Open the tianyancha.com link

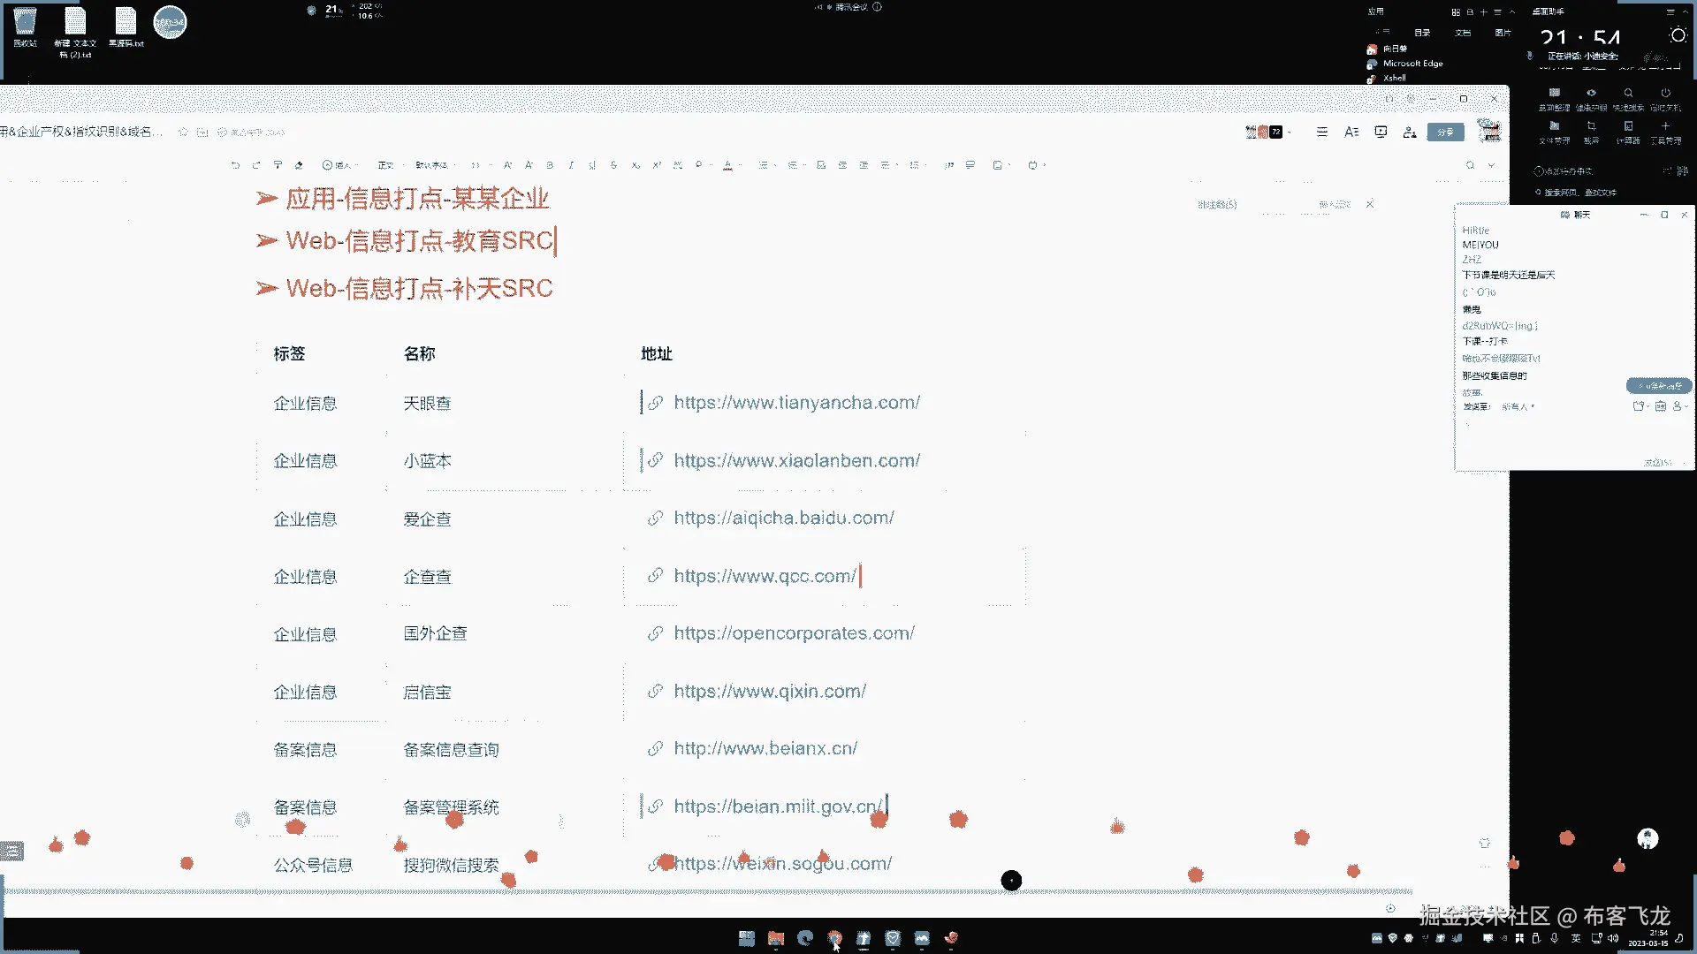796,403
